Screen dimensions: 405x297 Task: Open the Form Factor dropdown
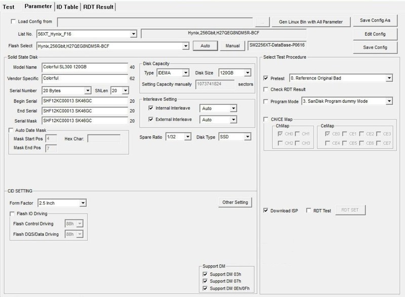(x=83, y=203)
